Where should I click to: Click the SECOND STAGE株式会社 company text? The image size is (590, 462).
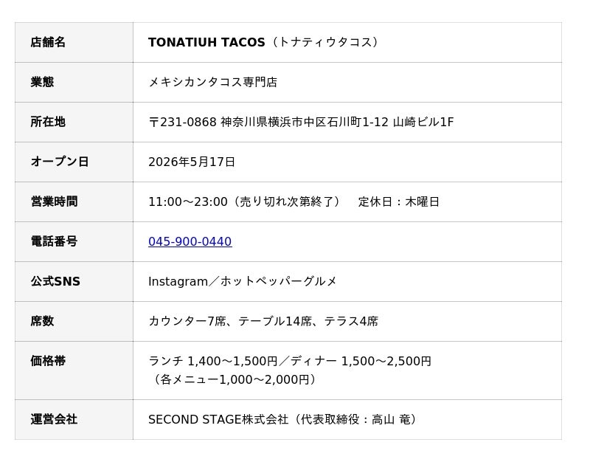click(x=218, y=419)
